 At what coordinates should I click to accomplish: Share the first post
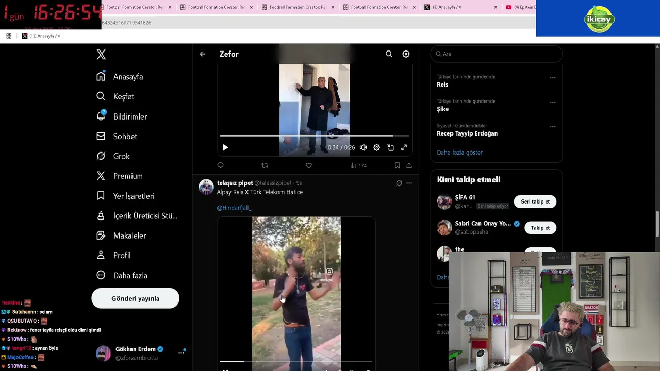click(409, 165)
